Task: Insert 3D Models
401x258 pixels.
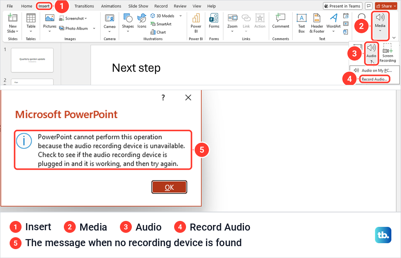Action: tap(163, 16)
